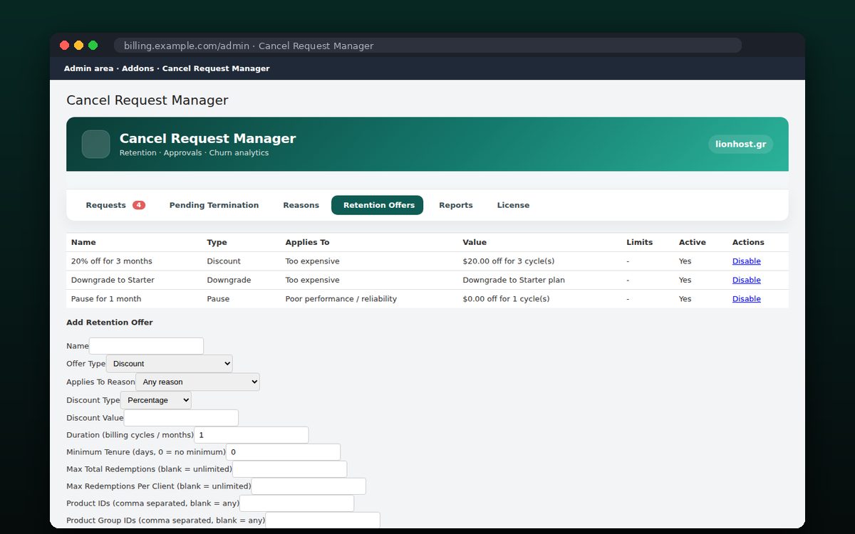Click the Product IDs field
This screenshot has height=534, width=855.
click(296, 503)
